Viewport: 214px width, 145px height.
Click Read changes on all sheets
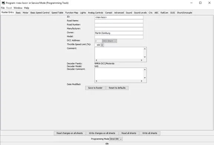(70, 133)
